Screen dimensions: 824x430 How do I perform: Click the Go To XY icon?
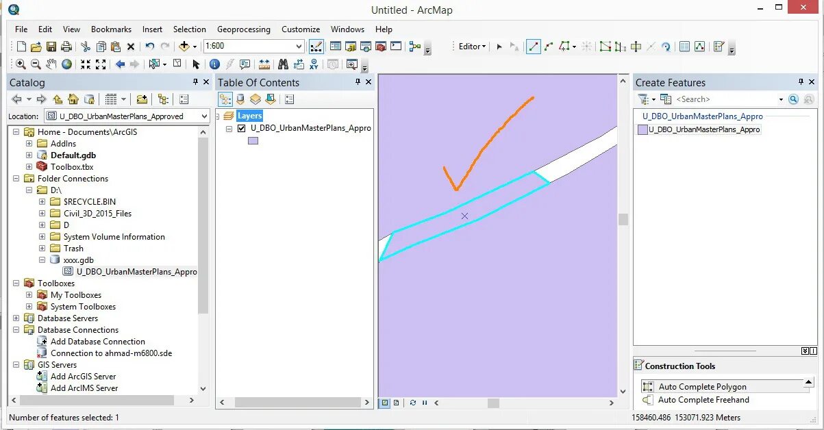pyautogui.click(x=314, y=64)
